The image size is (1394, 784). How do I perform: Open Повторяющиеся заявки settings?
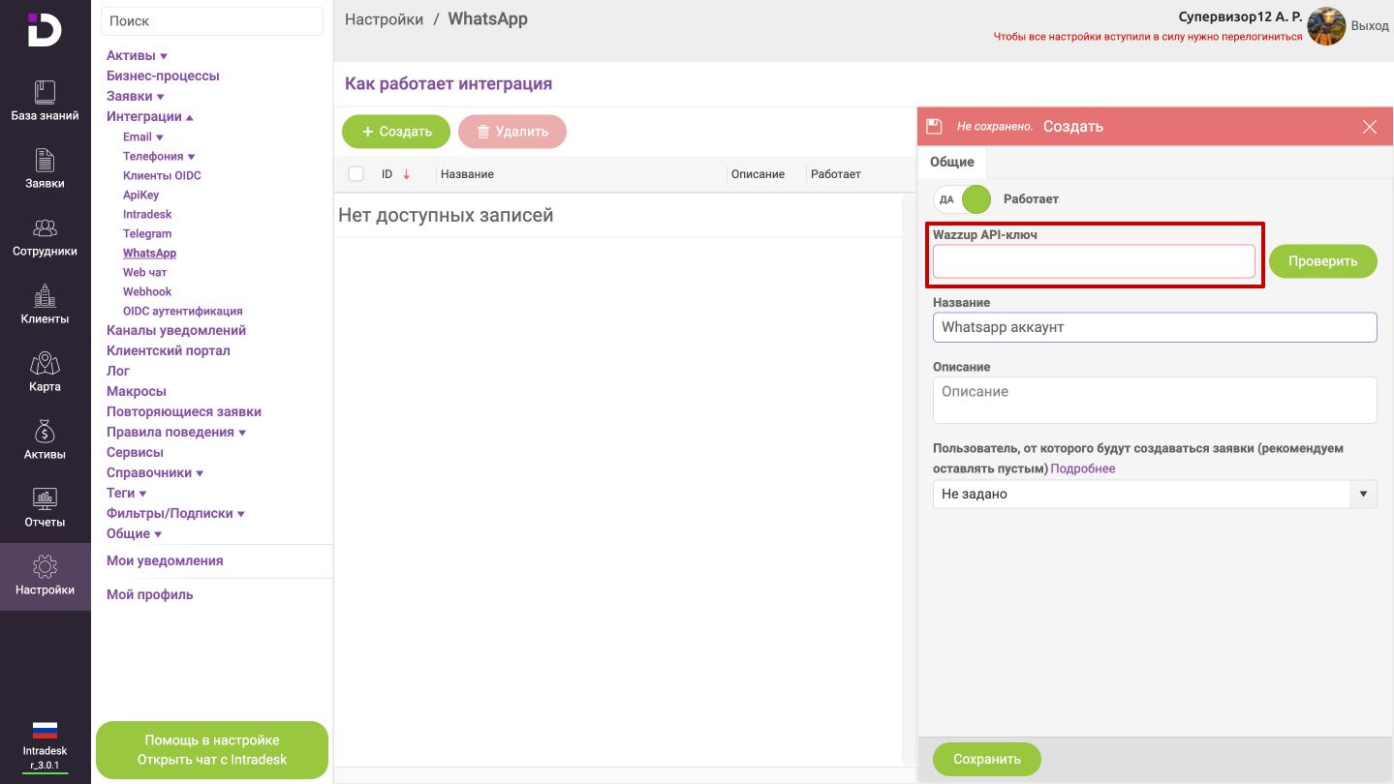[184, 411]
